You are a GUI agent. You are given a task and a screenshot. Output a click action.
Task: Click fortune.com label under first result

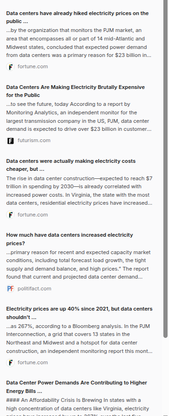[33, 66]
